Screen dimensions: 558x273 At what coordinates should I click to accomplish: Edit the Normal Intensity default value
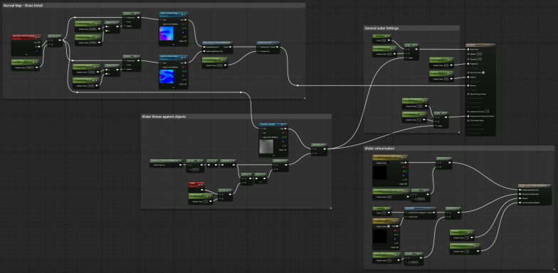[x=219, y=65]
